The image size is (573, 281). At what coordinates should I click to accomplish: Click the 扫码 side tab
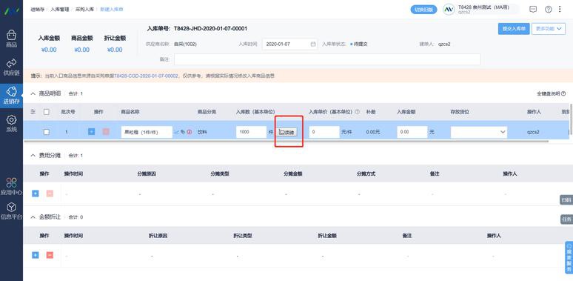[566, 199]
